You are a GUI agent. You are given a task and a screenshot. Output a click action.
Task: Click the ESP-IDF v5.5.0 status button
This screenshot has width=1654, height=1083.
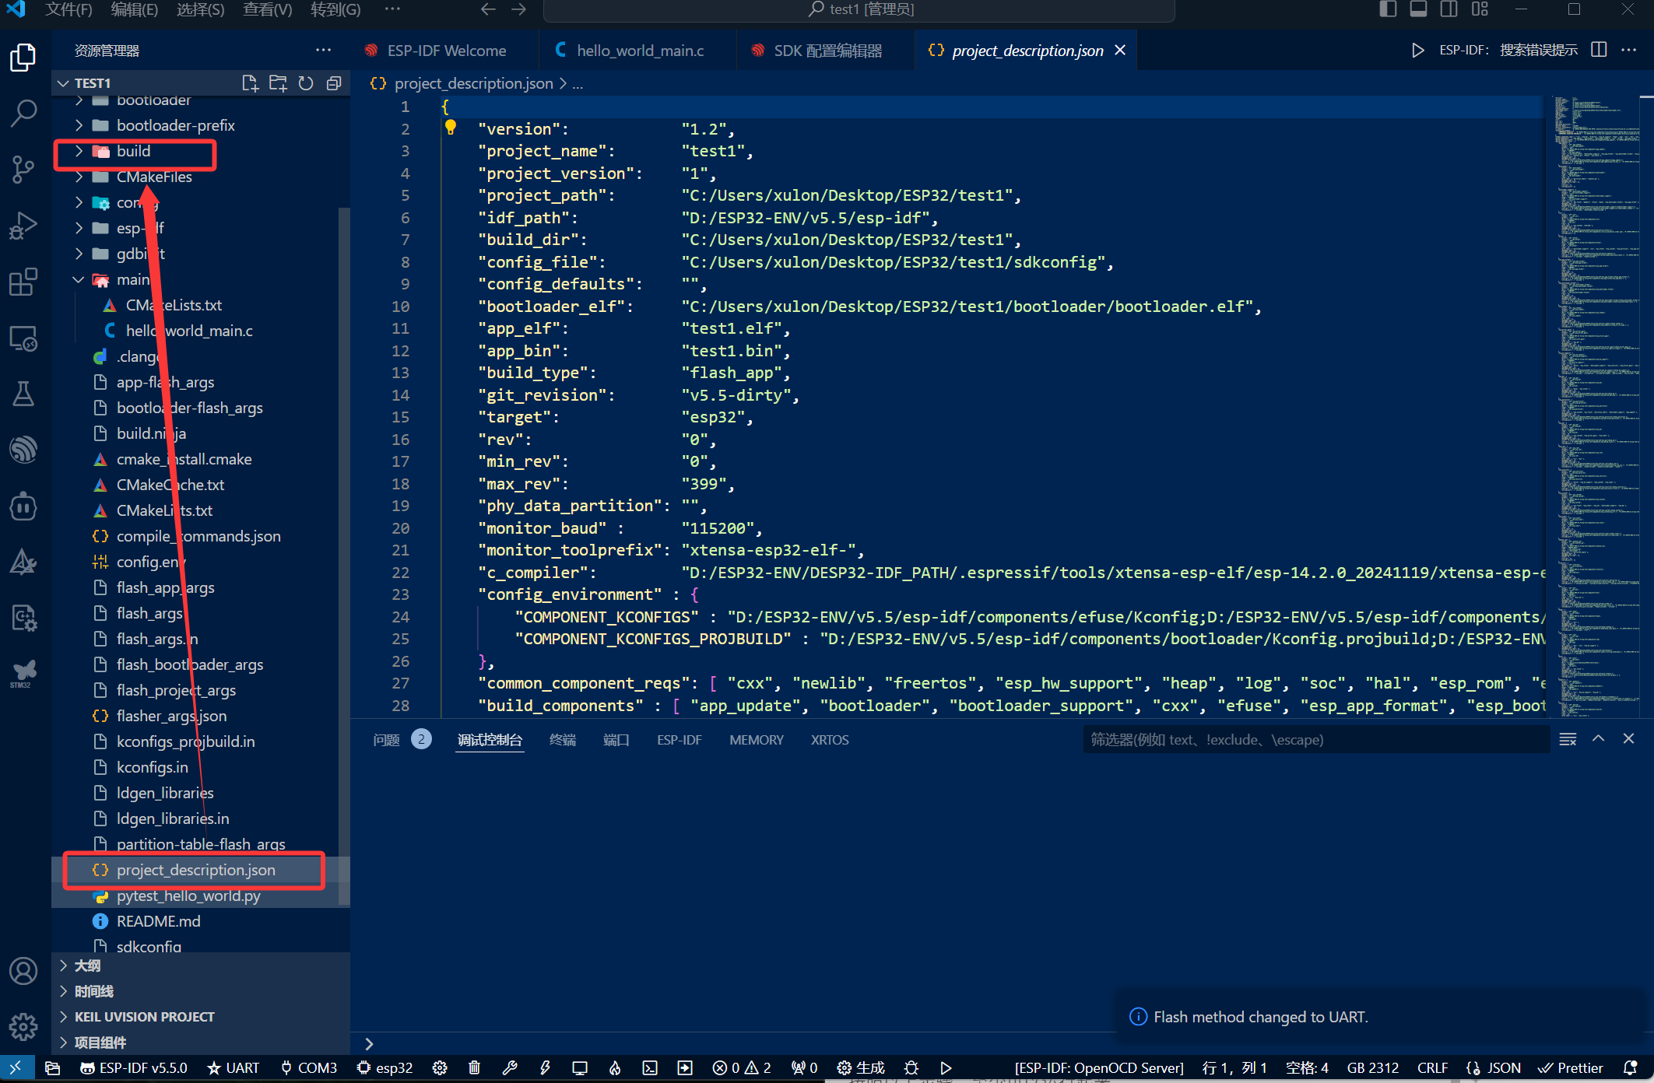(133, 1067)
